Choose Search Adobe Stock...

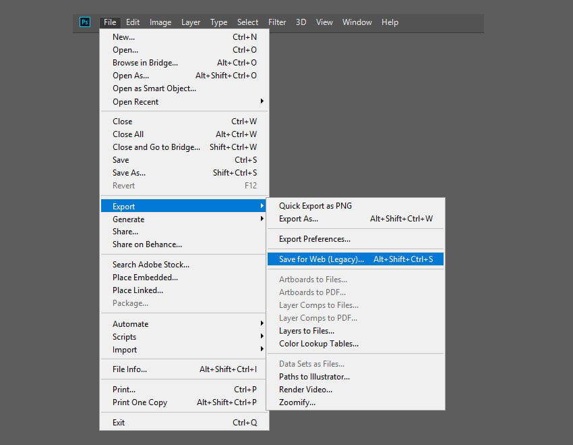183,264
